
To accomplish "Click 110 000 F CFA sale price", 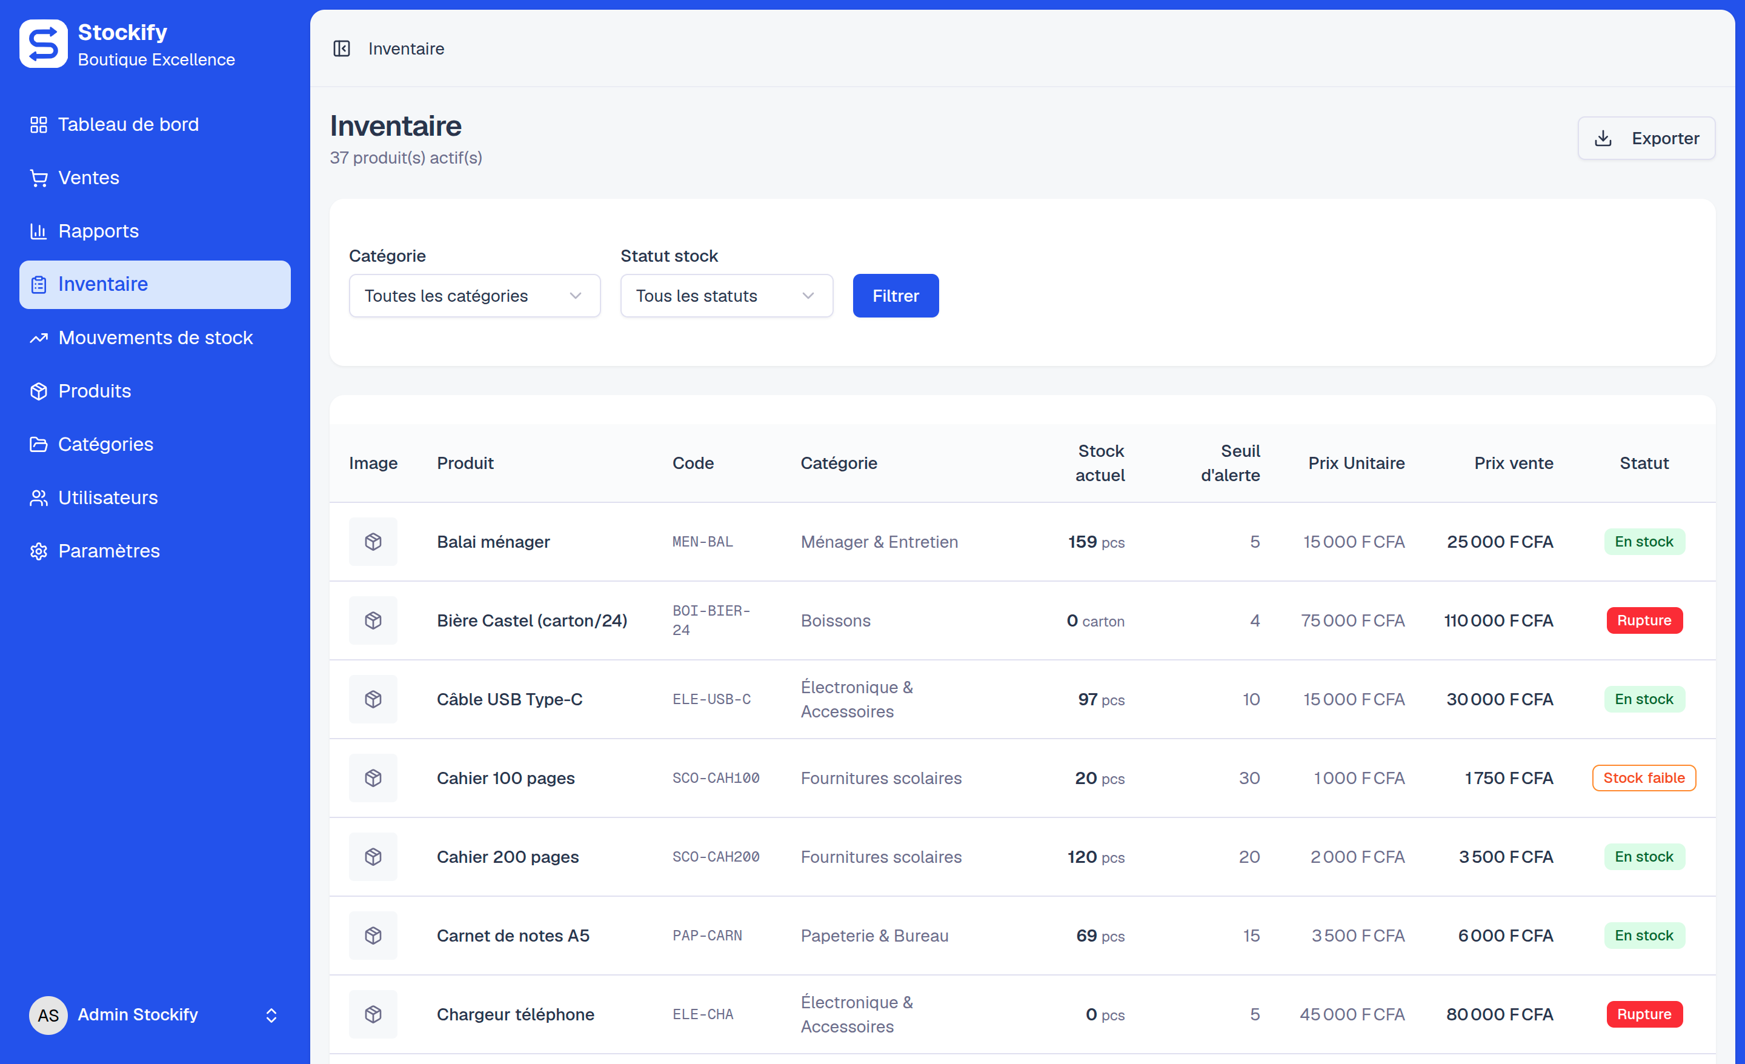I will [x=1498, y=620].
